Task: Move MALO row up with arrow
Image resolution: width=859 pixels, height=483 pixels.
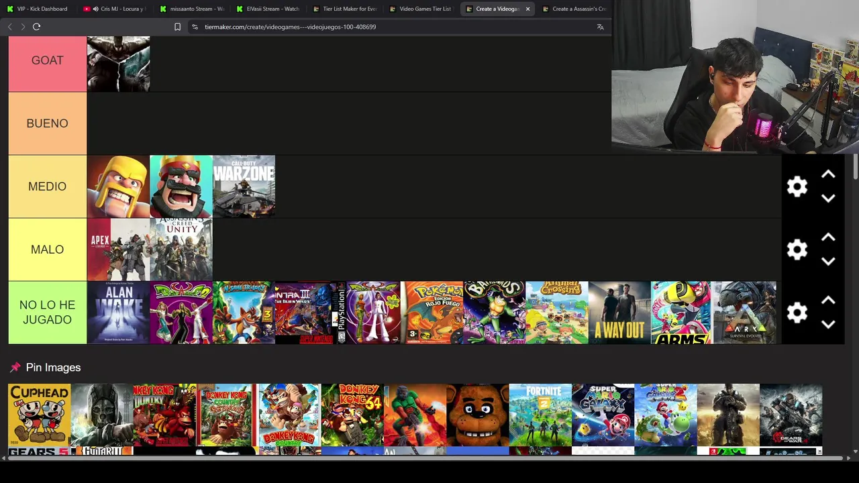Action: coord(828,237)
